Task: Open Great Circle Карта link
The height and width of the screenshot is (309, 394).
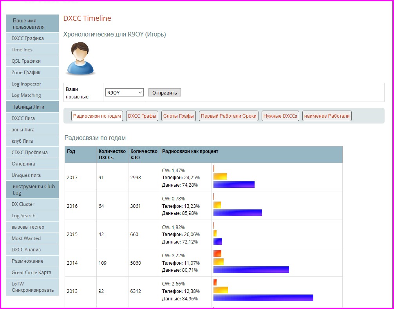Action: 31,273
